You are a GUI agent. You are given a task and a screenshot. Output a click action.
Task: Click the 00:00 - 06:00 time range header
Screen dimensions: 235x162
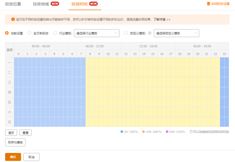[41, 46]
